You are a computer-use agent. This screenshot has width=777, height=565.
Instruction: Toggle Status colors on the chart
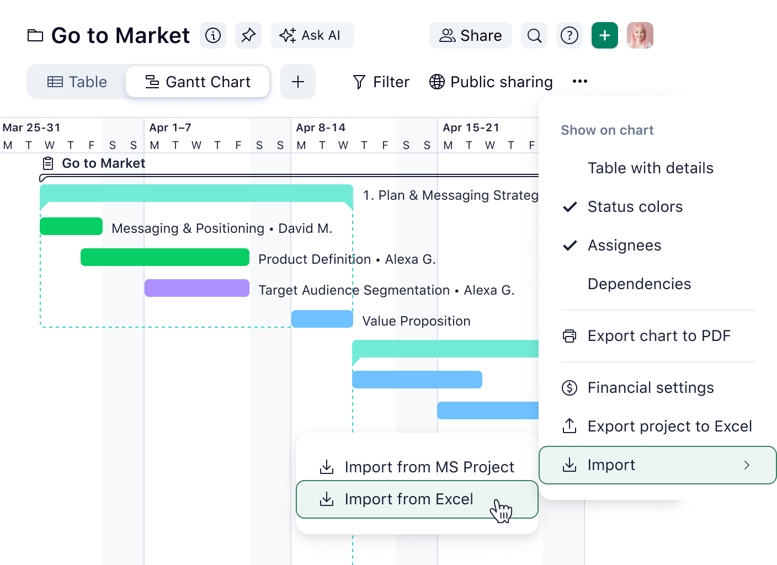tap(635, 207)
